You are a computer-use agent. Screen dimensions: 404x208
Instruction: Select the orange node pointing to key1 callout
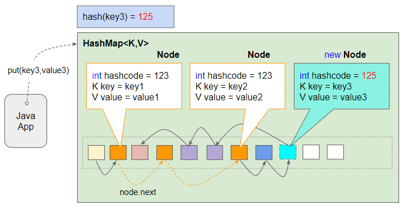tap(118, 152)
